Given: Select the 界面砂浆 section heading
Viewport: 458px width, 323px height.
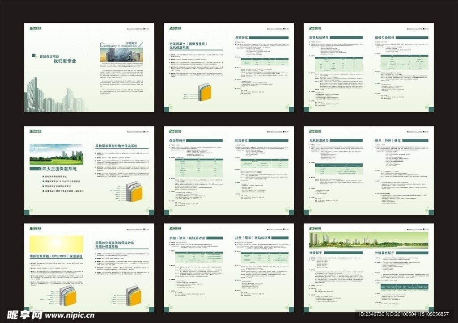Looking at the screenshot, I should tap(242, 38).
